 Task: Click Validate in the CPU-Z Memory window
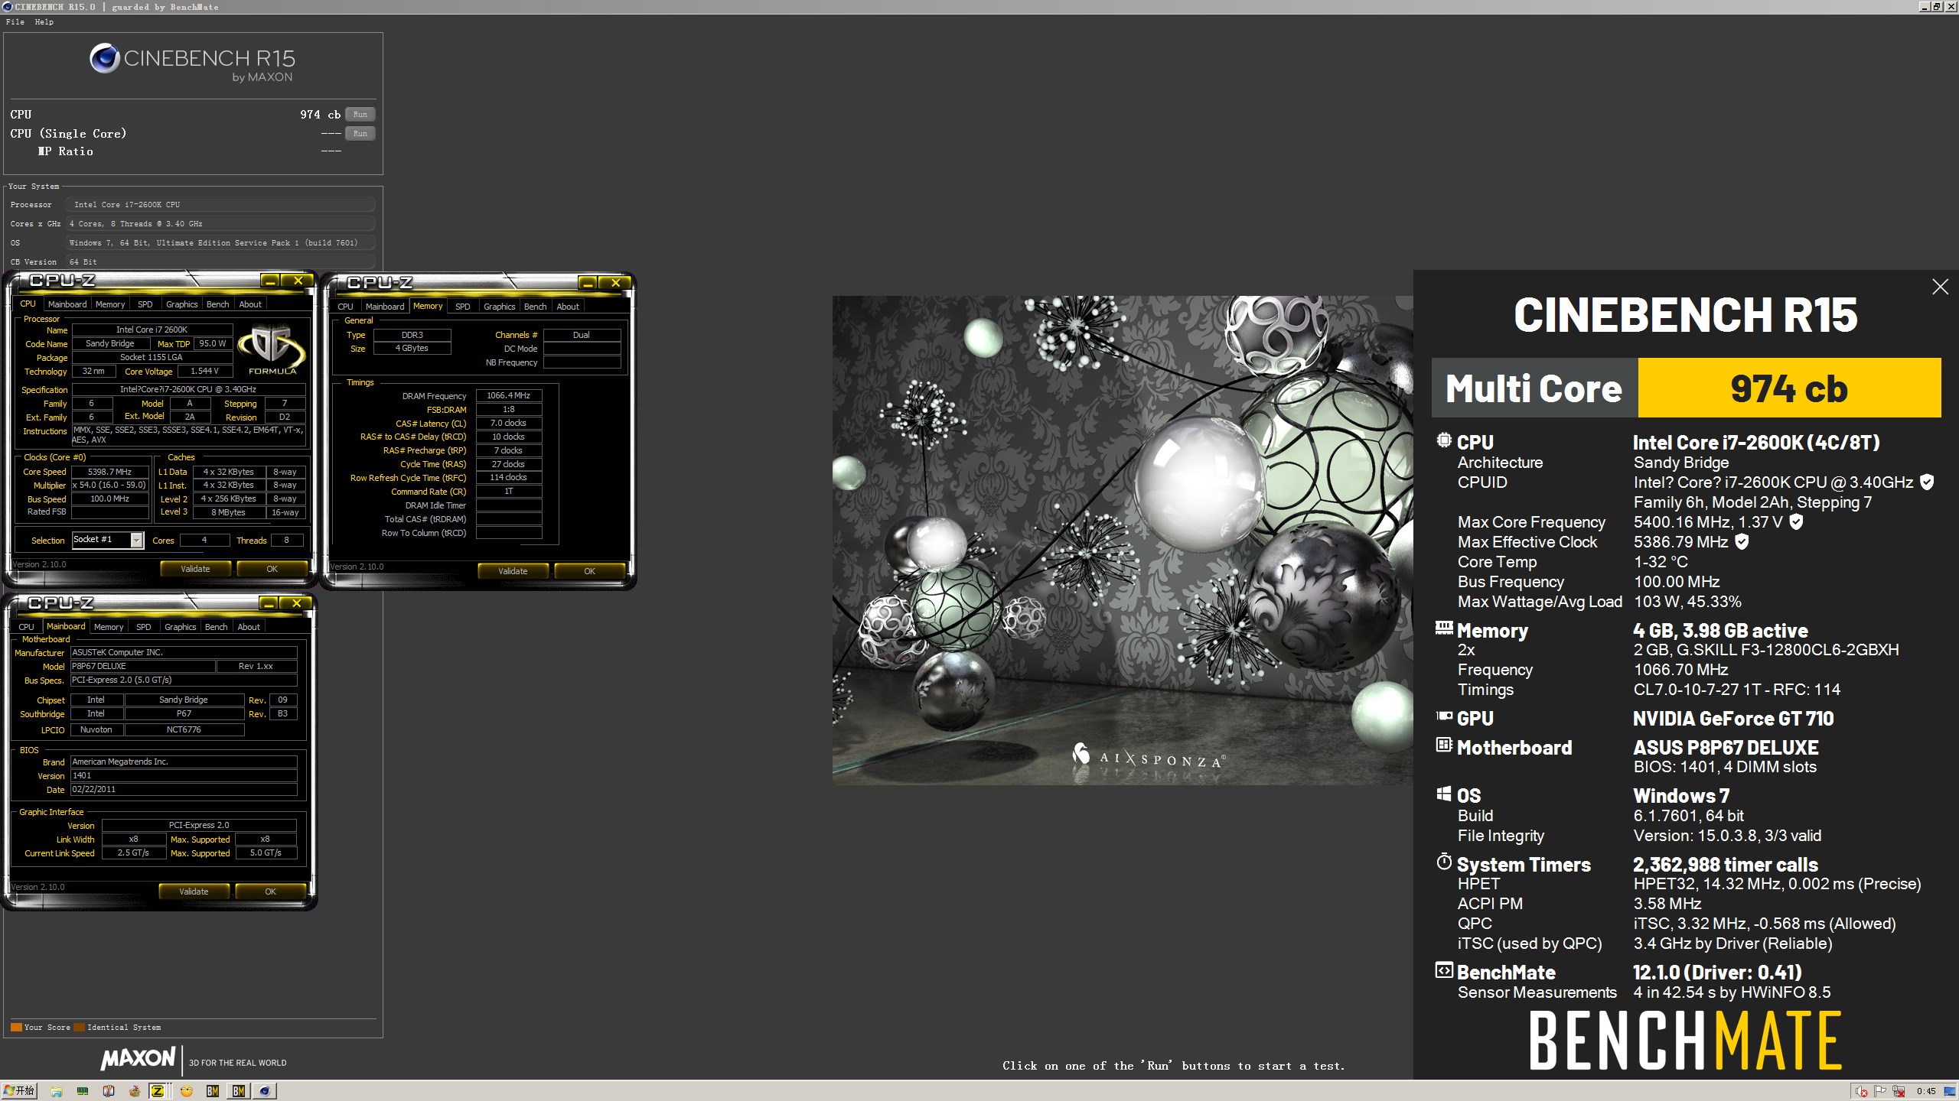click(x=513, y=571)
